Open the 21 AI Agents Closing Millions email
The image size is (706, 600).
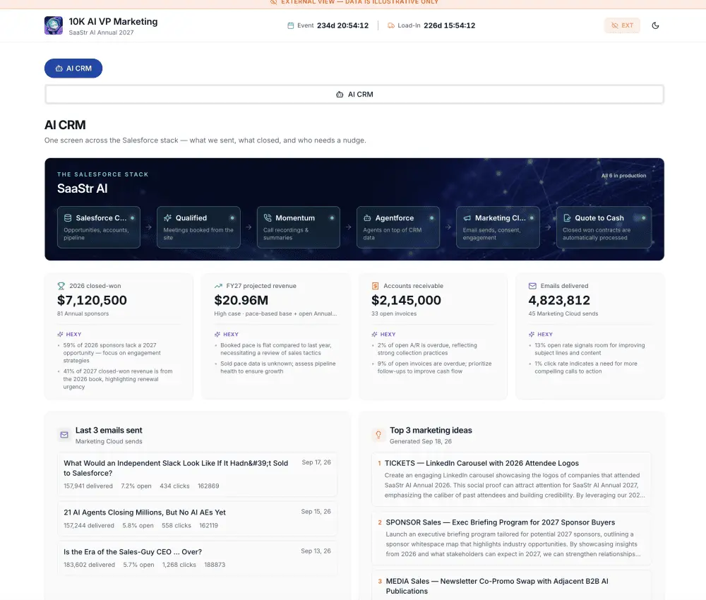(197, 519)
